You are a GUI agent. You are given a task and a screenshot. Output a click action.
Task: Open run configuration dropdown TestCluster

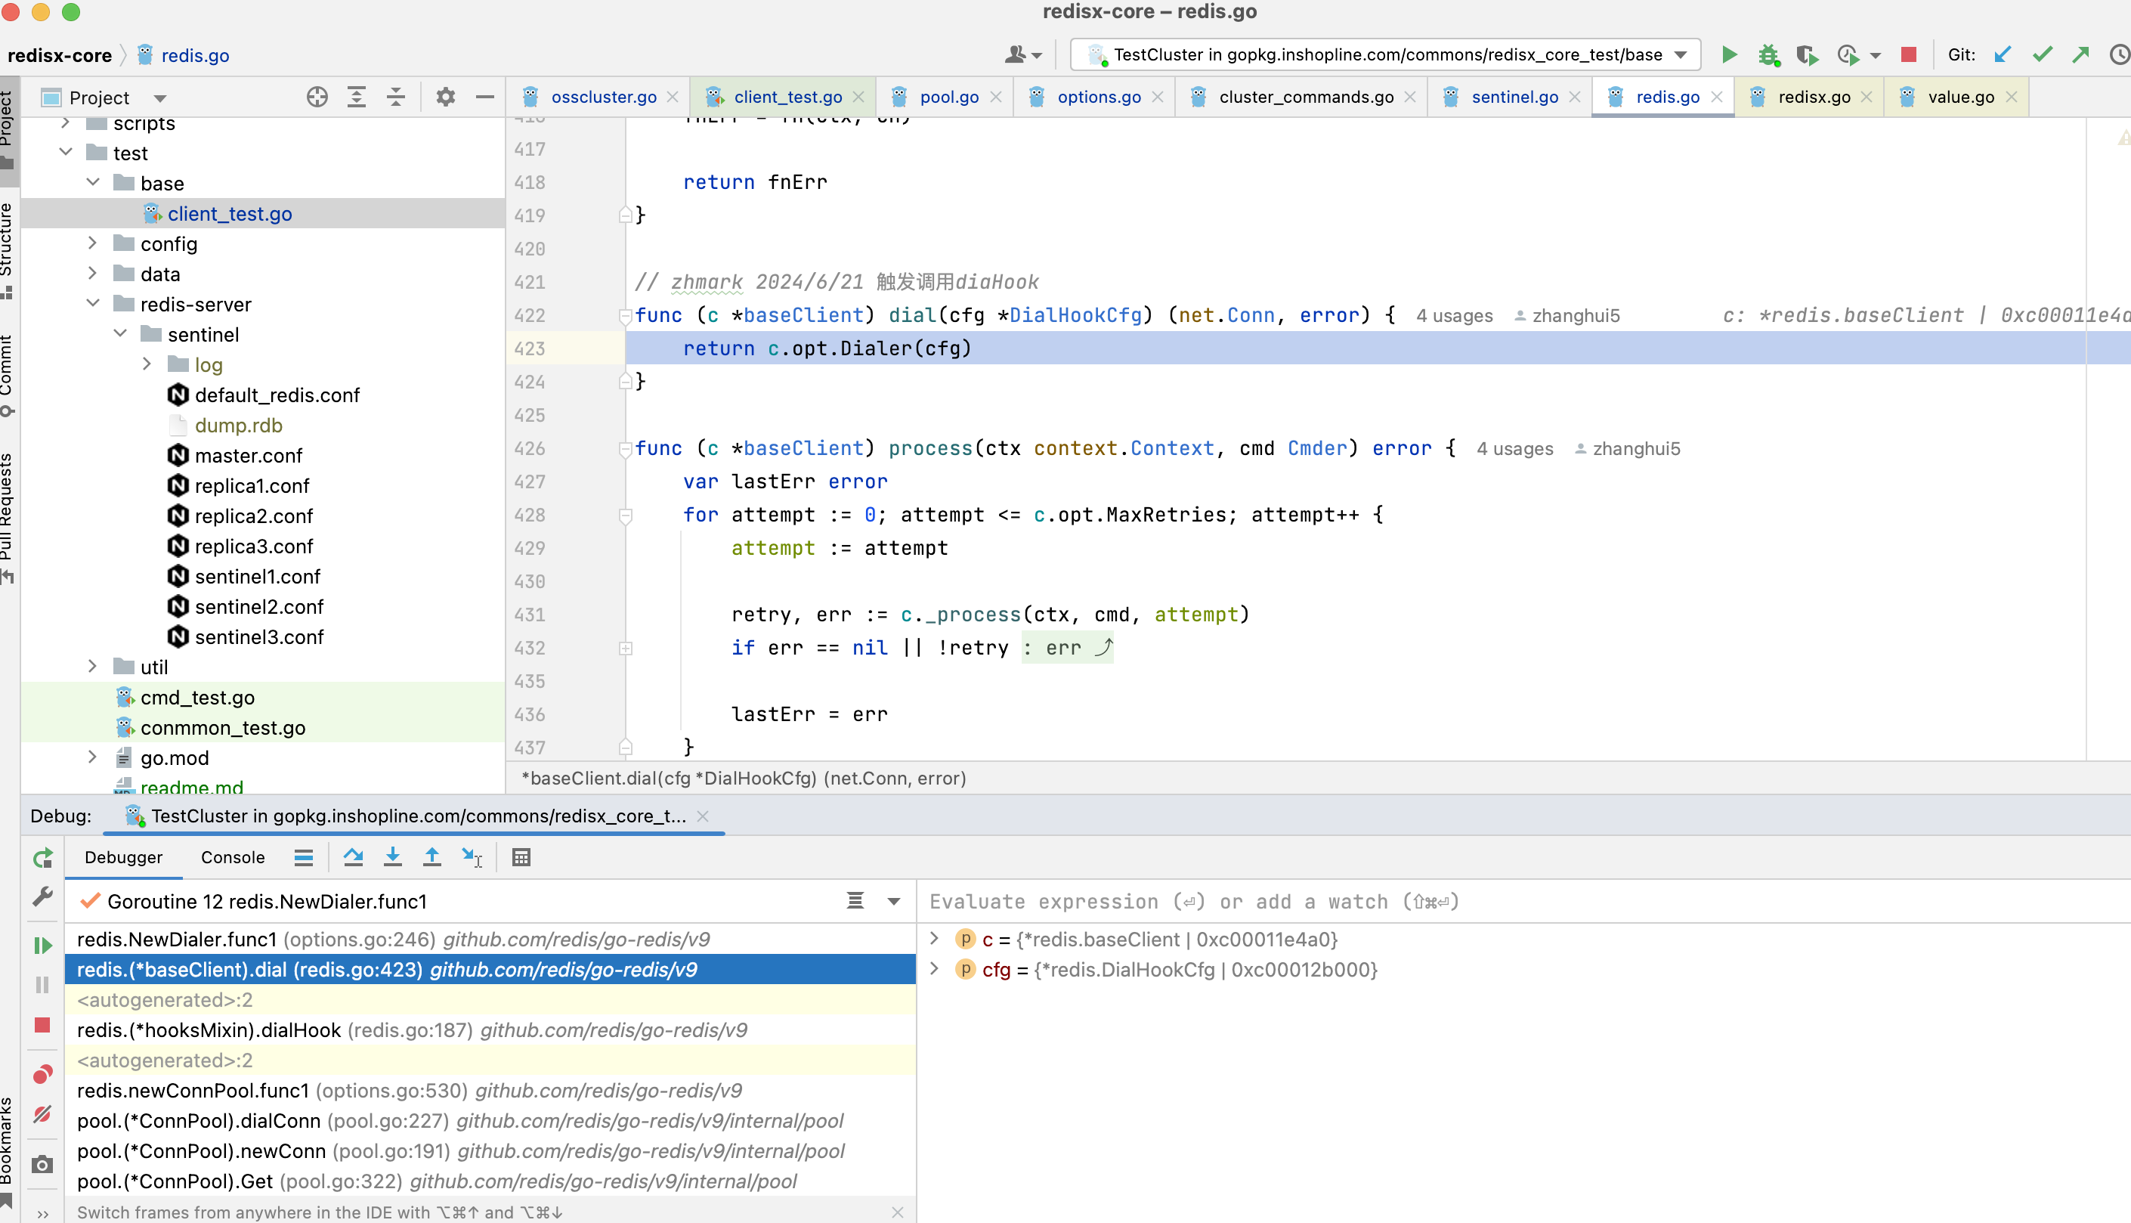1385,55
